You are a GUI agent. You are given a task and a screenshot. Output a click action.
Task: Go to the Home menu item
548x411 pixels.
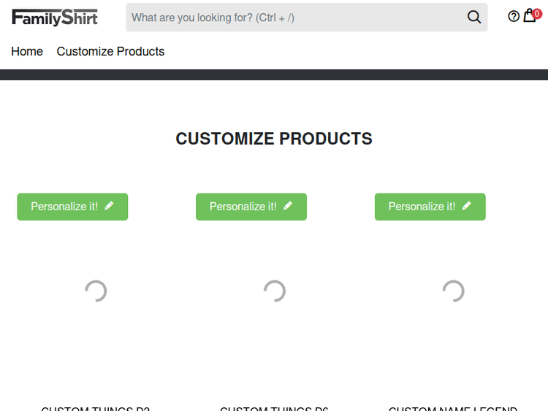pos(27,51)
